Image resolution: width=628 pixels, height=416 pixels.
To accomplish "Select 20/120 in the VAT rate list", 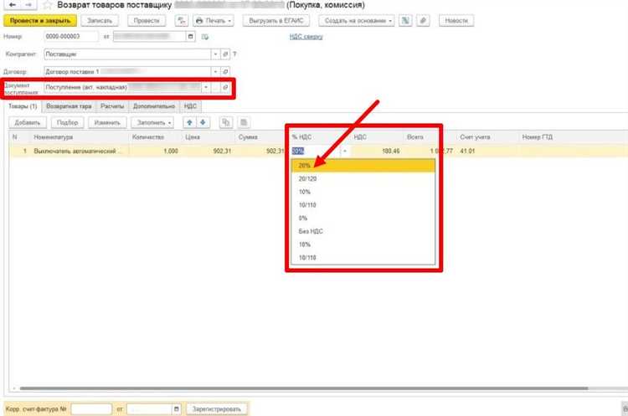I will pos(363,178).
